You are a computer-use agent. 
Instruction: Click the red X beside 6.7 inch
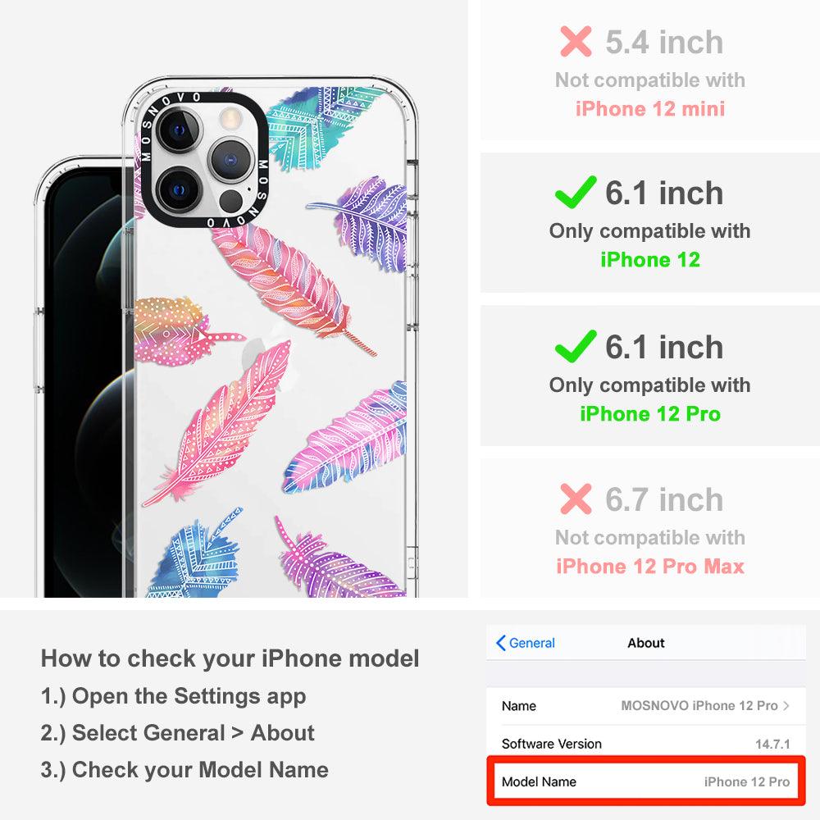(576, 499)
